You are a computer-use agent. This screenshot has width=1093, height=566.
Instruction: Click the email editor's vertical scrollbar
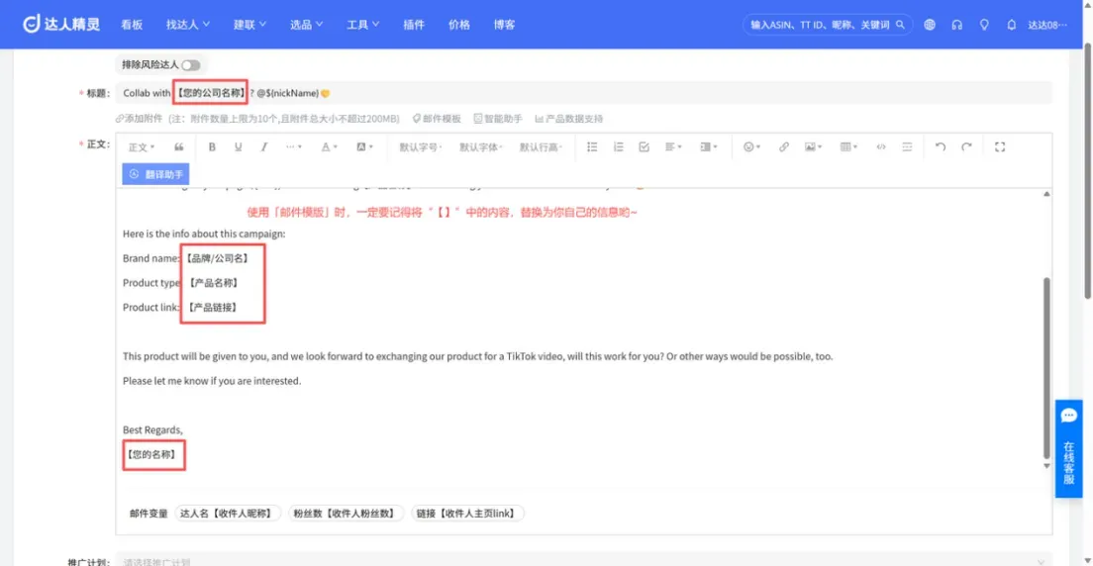(1046, 366)
